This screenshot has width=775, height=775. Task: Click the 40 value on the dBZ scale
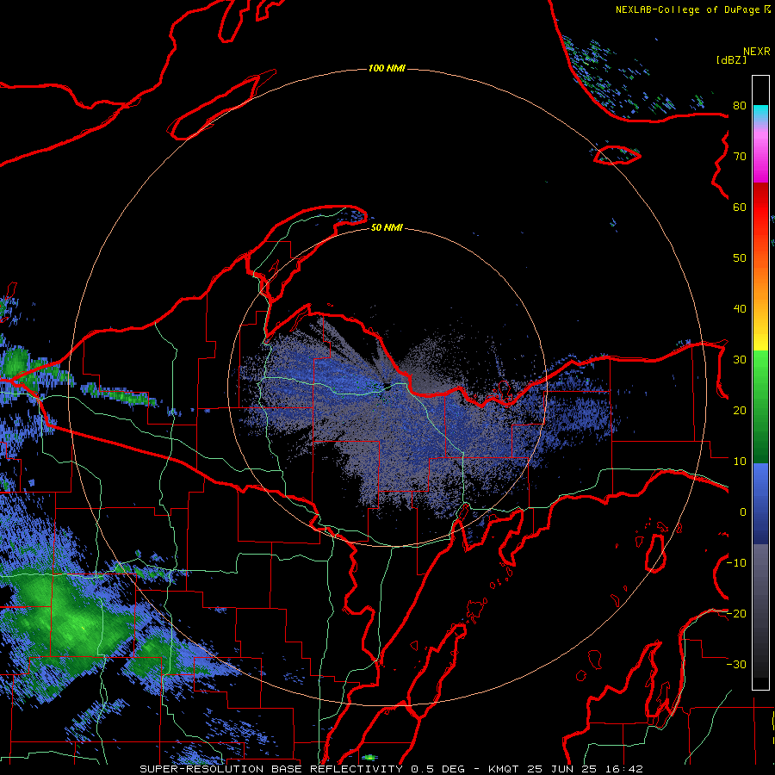[740, 309]
